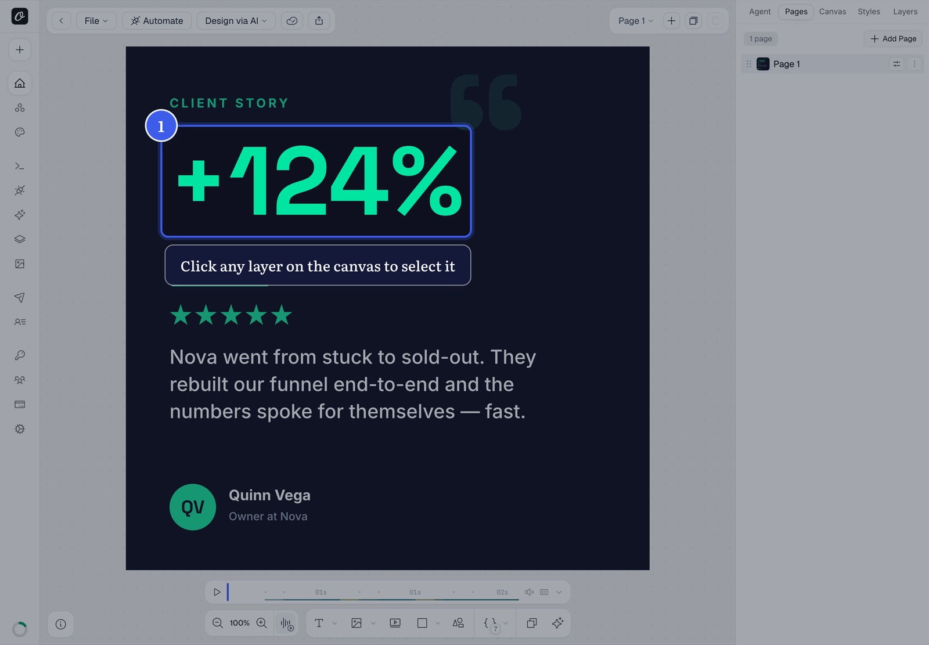Open the image gallery icon in the sidebar
This screenshot has width=929, height=645.
click(20, 264)
